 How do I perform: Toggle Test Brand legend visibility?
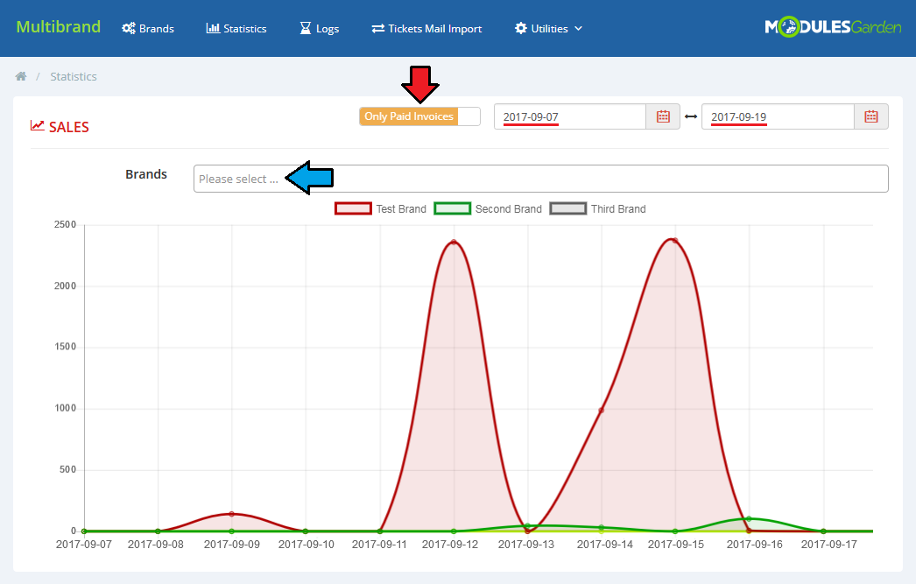(x=380, y=208)
